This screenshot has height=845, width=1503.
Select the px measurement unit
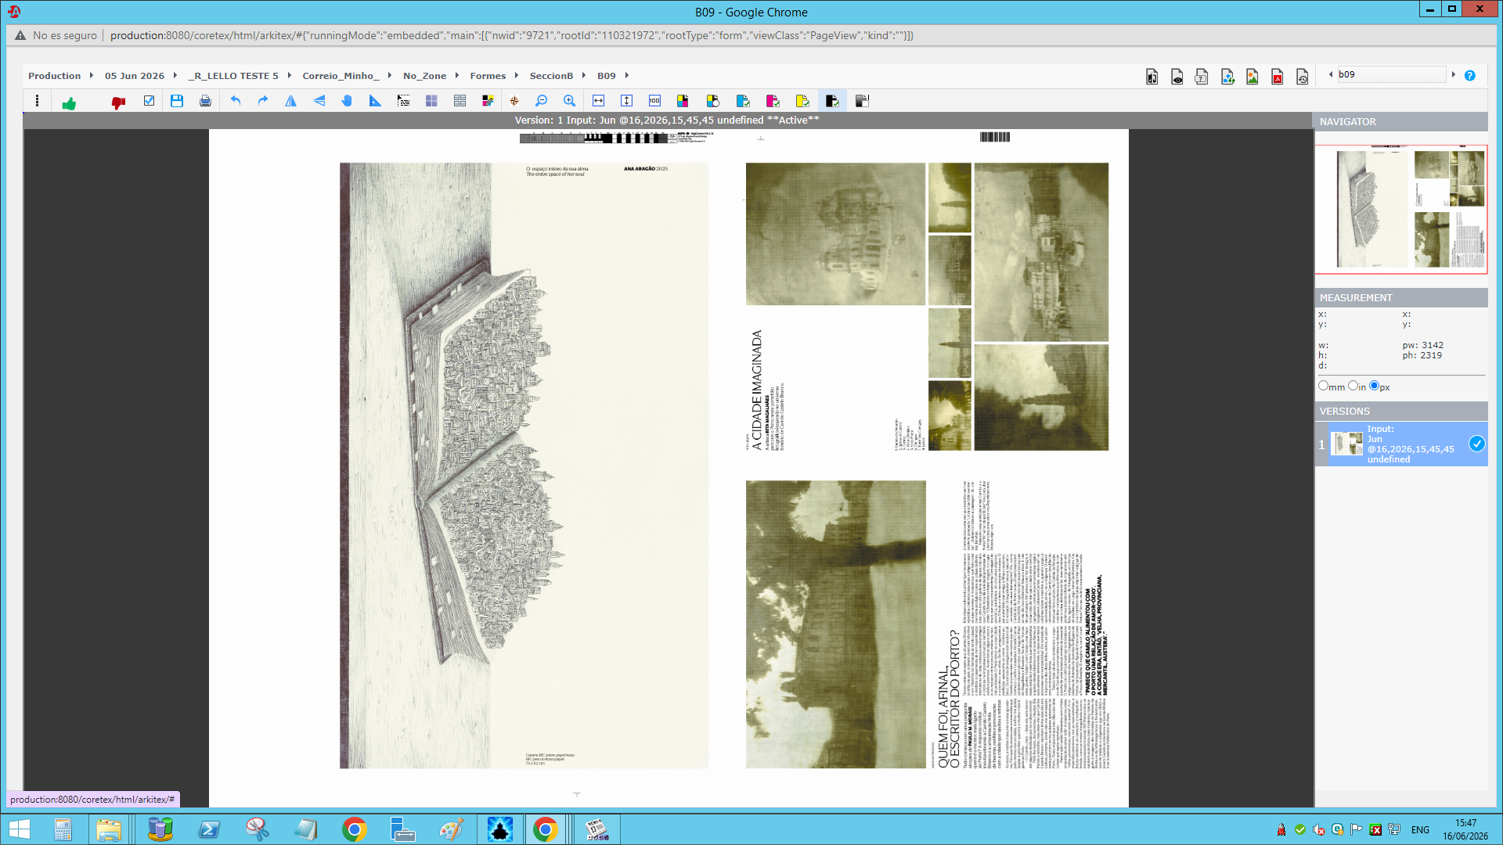1375,386
